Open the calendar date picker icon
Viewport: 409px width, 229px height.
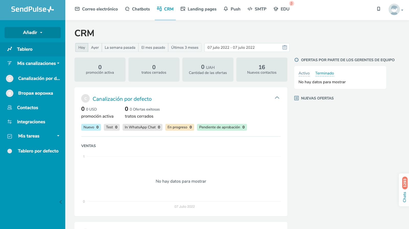[285, 47]
